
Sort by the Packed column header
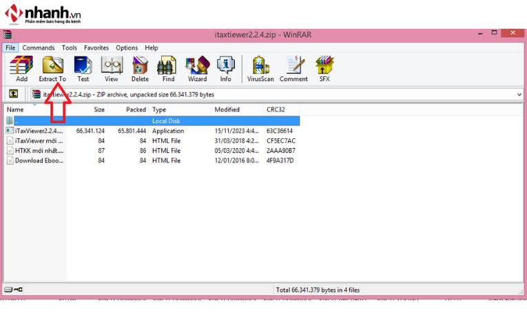click(x=128, y=109)
